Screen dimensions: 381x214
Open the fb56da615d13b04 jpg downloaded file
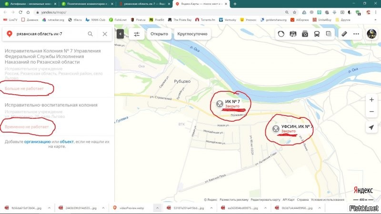point(26,208)
